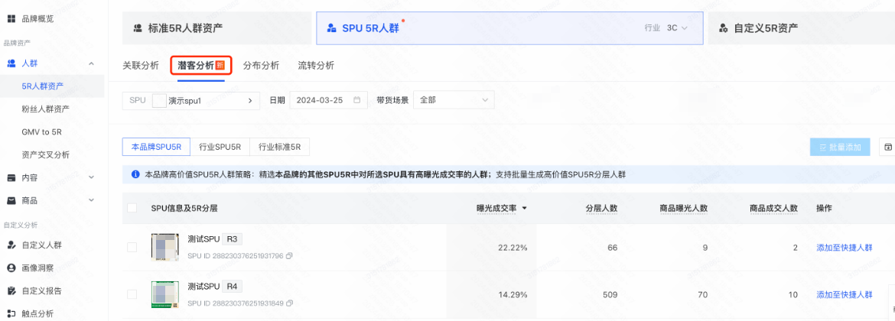Click 添加至快捷人群 for R4 row
895x321 pixels.
[845, 295]
